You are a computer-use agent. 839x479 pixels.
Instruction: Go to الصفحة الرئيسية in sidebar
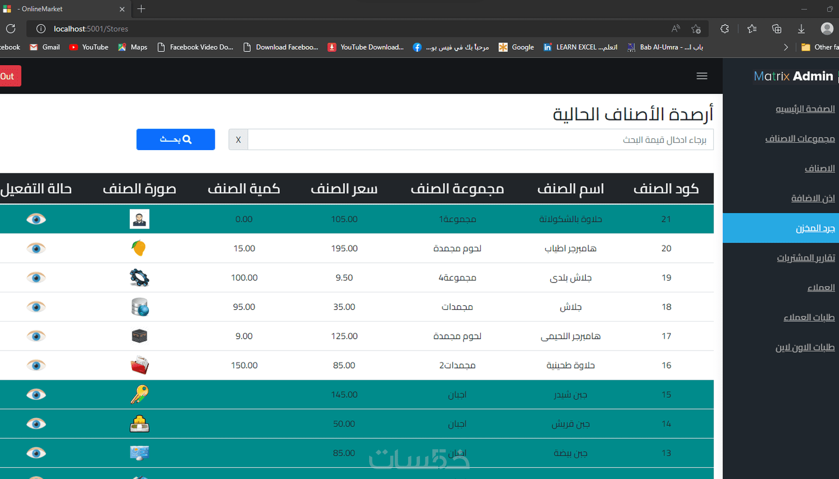[x=805, y=109]
